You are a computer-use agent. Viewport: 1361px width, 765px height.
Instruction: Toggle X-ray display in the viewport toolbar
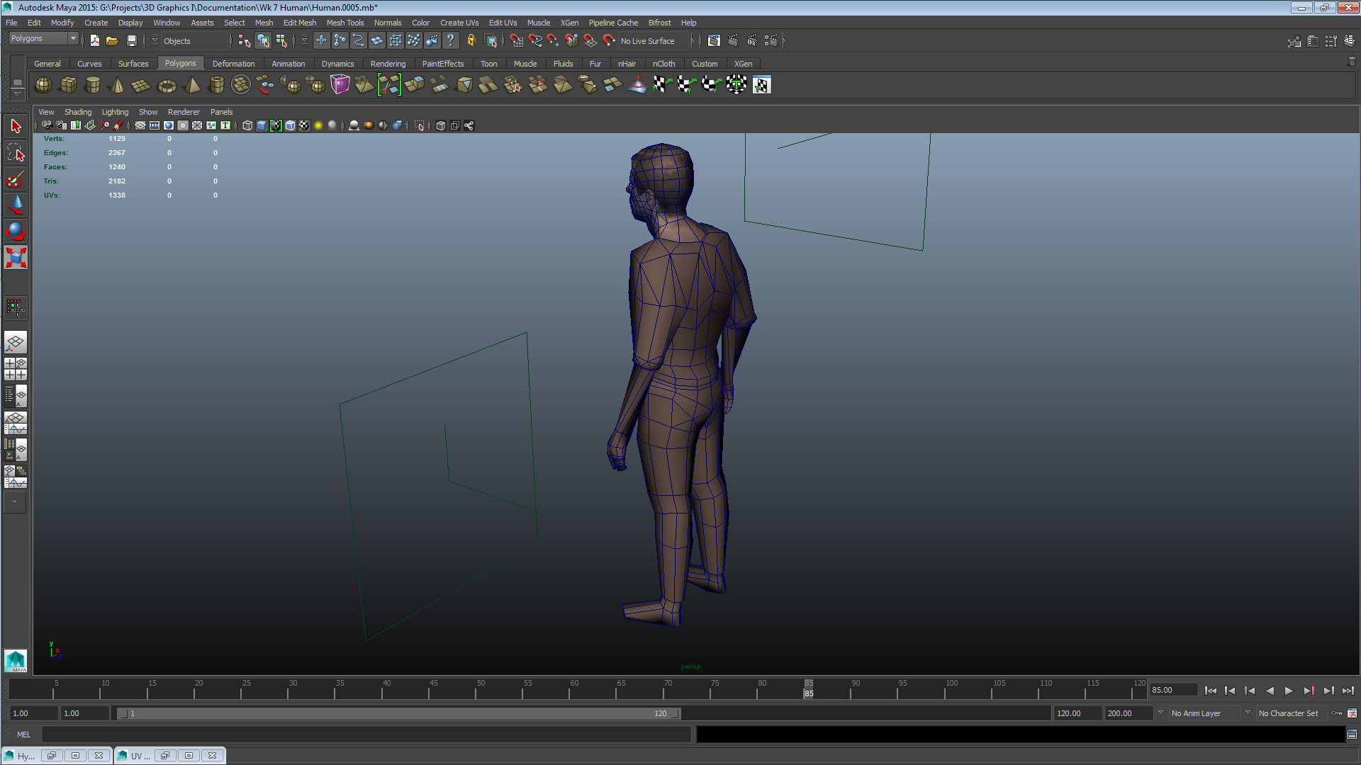(383, 125)
